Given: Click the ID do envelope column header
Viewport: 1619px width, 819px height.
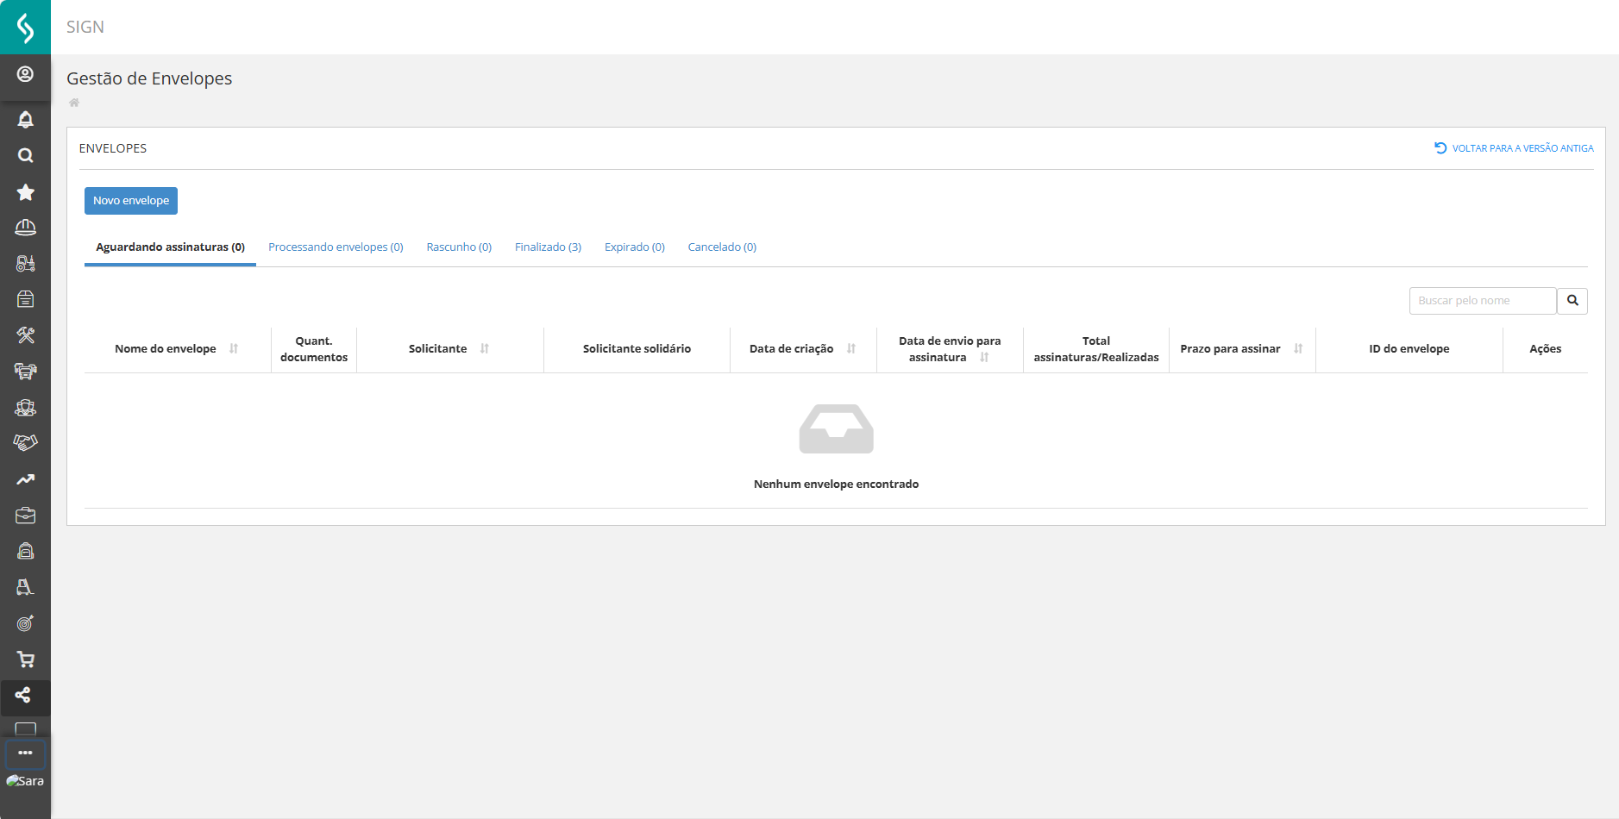Looking at the screenshot, I should [x=1409, y=349].
